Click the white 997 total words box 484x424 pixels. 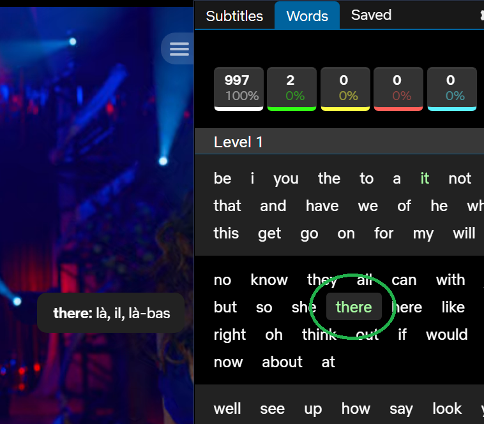tap(239, 88)
